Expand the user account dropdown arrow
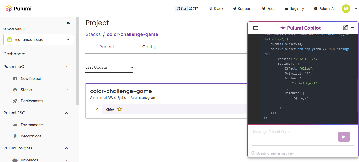This screenshot has height=162, width=359. (x=356, y=9)
